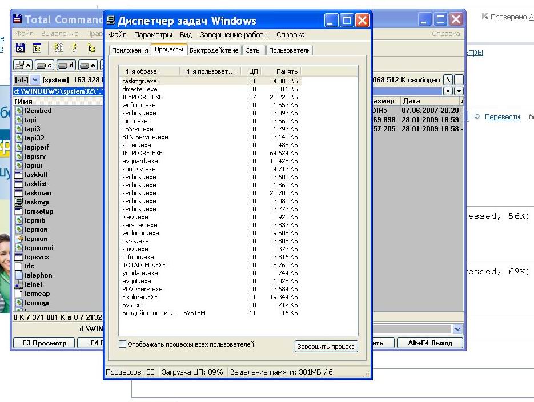Viewport: 534px width, 402px height.
Task: Click the telnet file icon
Action: pyautogui.click(x=19, y=284)
